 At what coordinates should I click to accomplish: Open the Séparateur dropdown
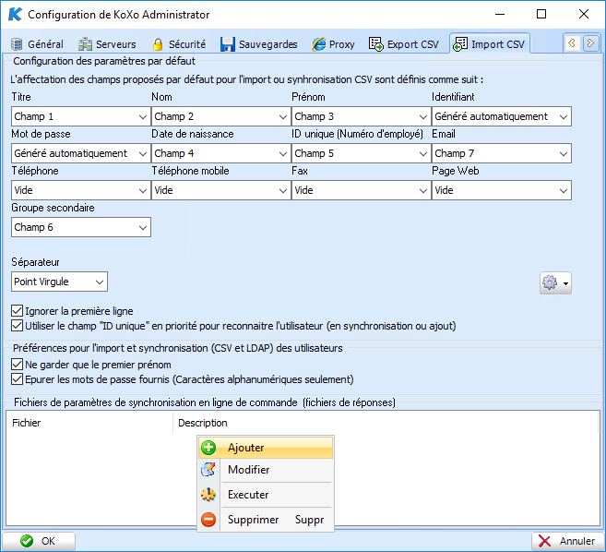[59, 282]
